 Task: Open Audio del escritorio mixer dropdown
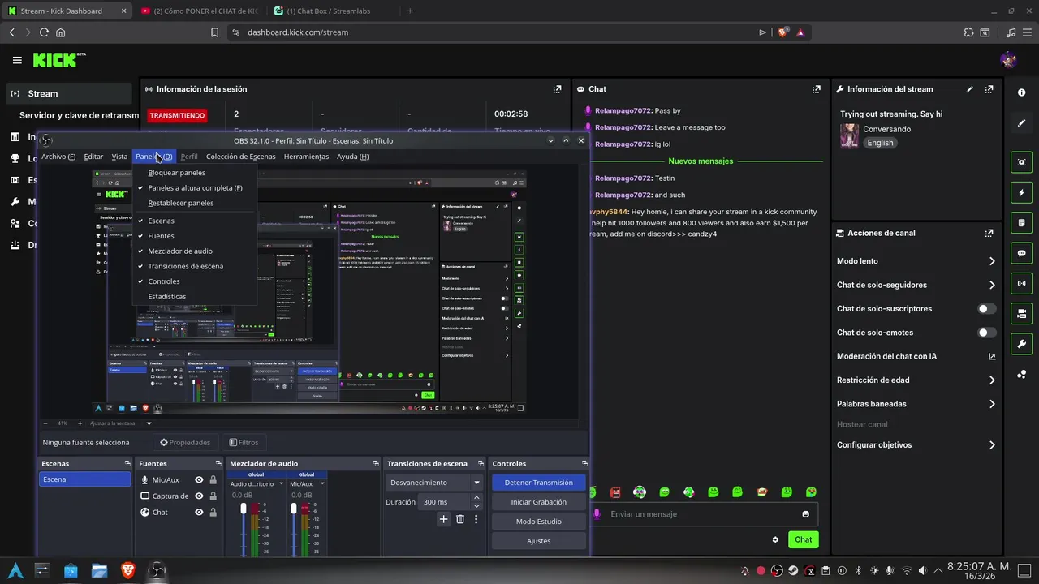point(281,483)
